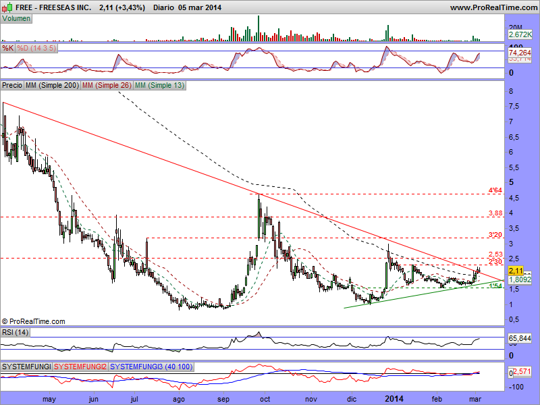
Task: Click the 2,571 SYSTEMFUNGI value tag
Action: pyautogui.click(x=522, y=372)
